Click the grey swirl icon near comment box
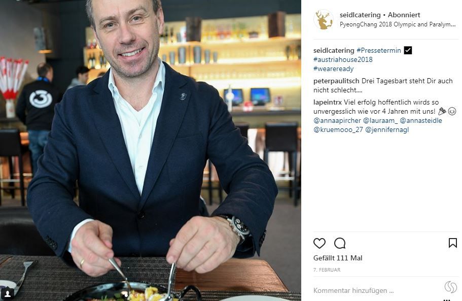The height and width of the screenshot is (301, 462). pyautogui.click(x=450, y=287)
